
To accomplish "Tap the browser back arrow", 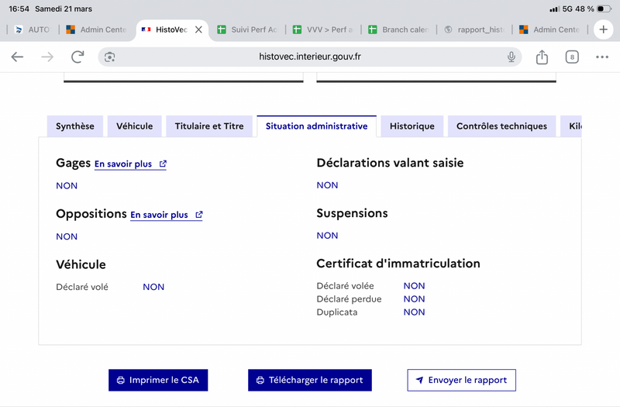I will click(17, 57).
